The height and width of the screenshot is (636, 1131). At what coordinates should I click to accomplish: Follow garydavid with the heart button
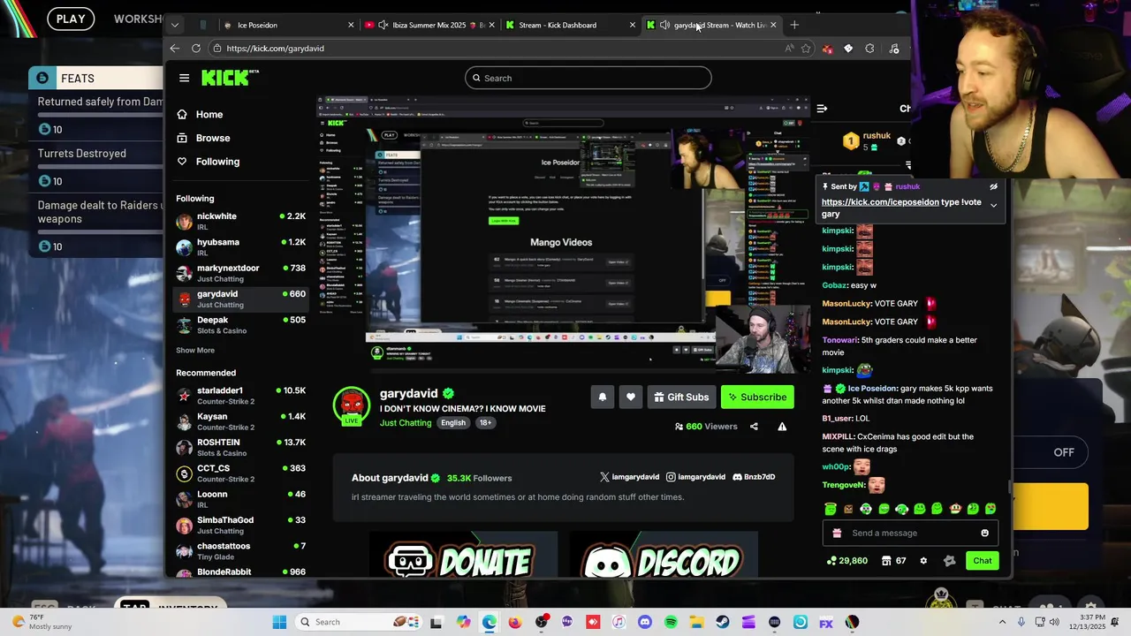[x=631, y=397]
